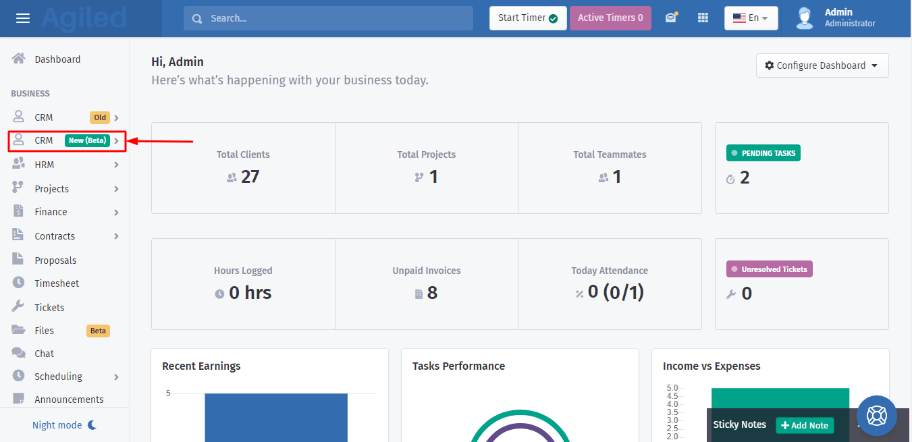
Task: Click the Active Timers 0 button
Action: (610, 18)
